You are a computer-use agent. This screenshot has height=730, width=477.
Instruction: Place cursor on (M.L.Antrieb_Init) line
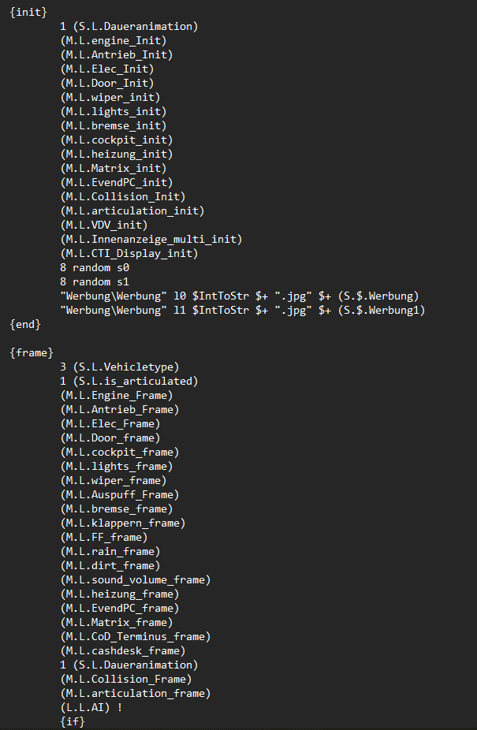[x=117, y=54]
